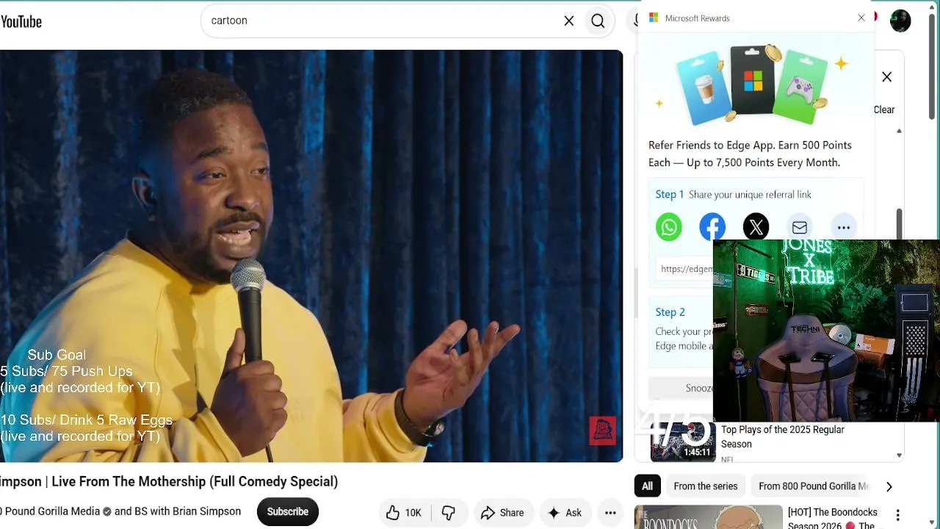940x529 pixels.
Task: Open The Boondocks video thumbnail
Action: pyautogui.click(x=709, y=517)
